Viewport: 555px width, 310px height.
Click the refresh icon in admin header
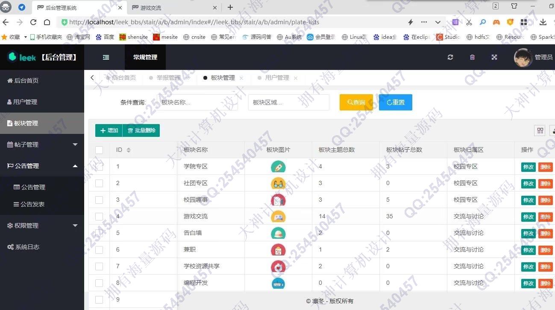450,57
